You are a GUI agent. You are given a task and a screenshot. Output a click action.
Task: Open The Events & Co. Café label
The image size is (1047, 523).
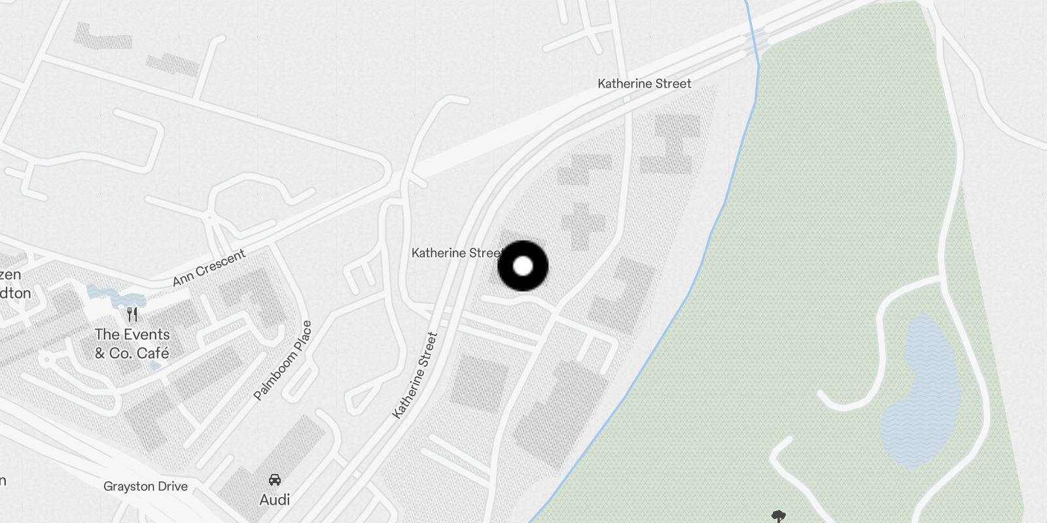[132, 344]
